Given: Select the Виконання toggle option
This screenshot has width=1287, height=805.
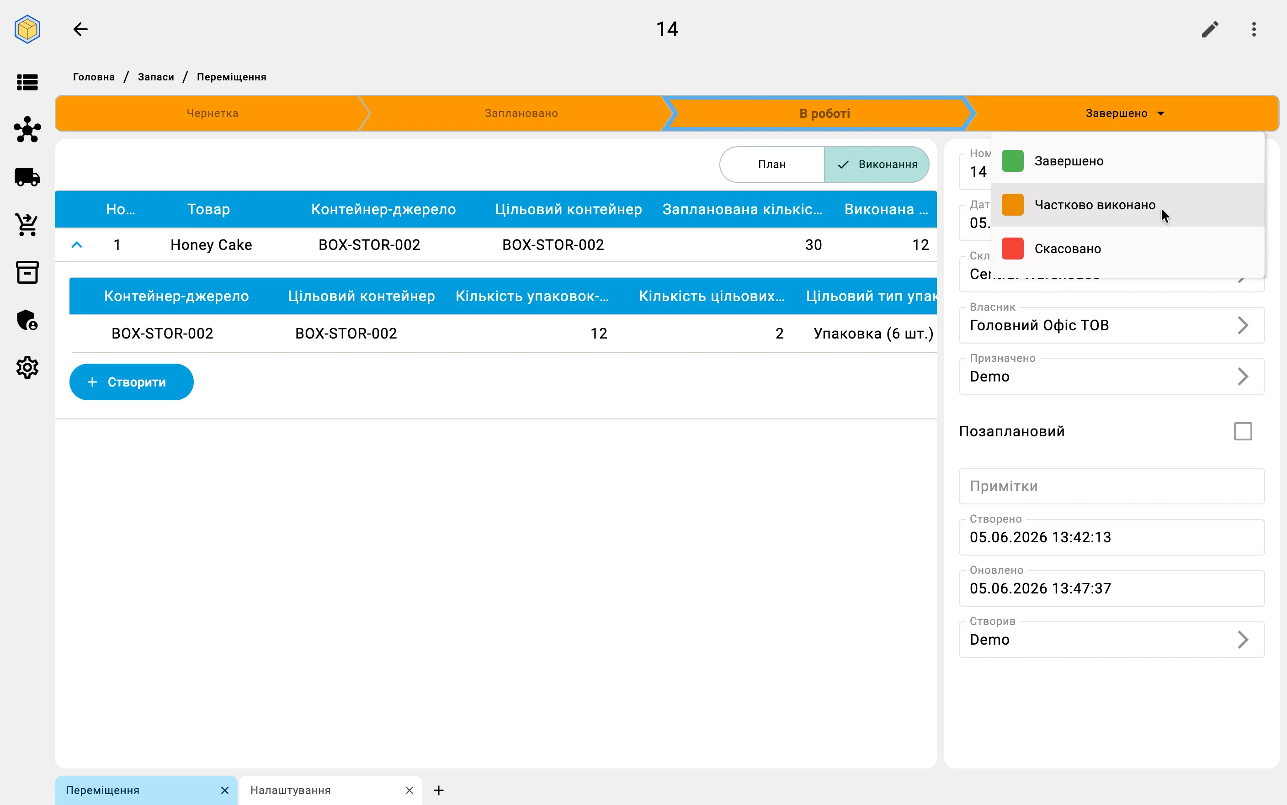Looking at the screenshot, I should 877,164.
